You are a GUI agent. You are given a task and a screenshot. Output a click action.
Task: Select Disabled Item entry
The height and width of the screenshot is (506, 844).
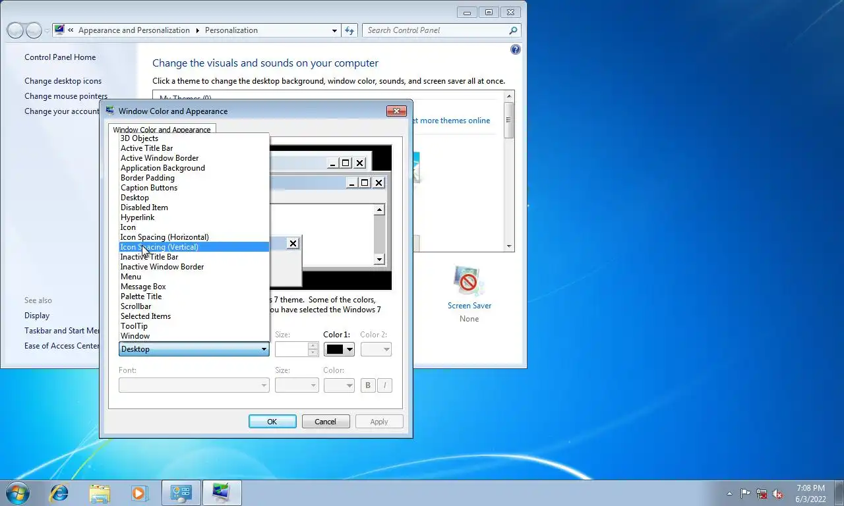(x=194, y=208)
